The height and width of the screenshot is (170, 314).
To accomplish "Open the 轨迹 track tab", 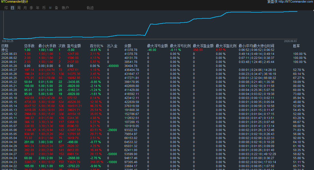I will [90, 8].
